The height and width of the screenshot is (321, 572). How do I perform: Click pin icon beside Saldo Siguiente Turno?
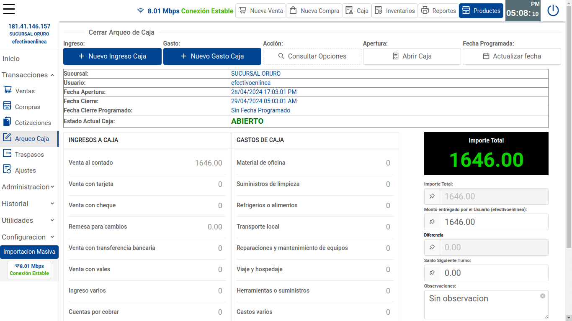[432, 273]
